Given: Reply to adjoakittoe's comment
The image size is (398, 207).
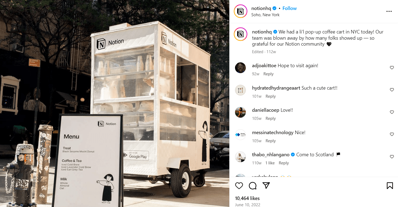Looking at the screenshot, I should (268, 74).
